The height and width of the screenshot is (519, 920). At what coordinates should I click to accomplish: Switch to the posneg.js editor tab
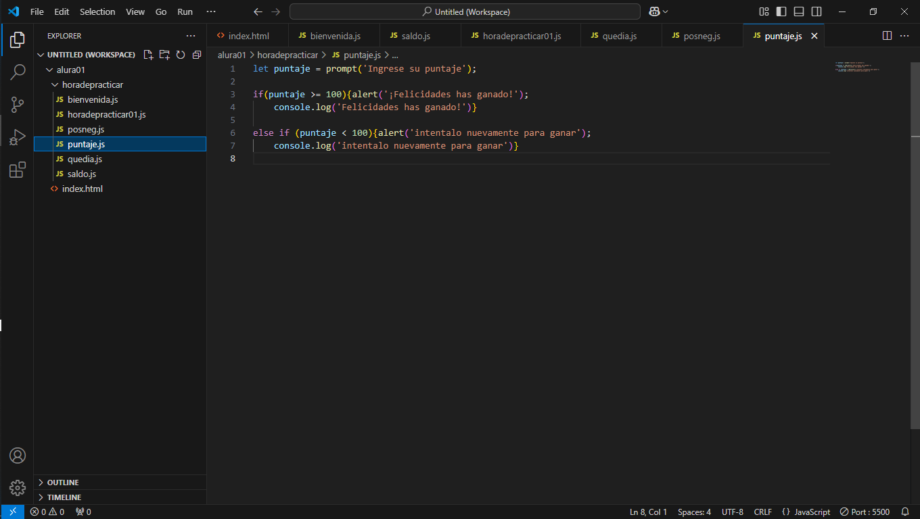[702, 36]
